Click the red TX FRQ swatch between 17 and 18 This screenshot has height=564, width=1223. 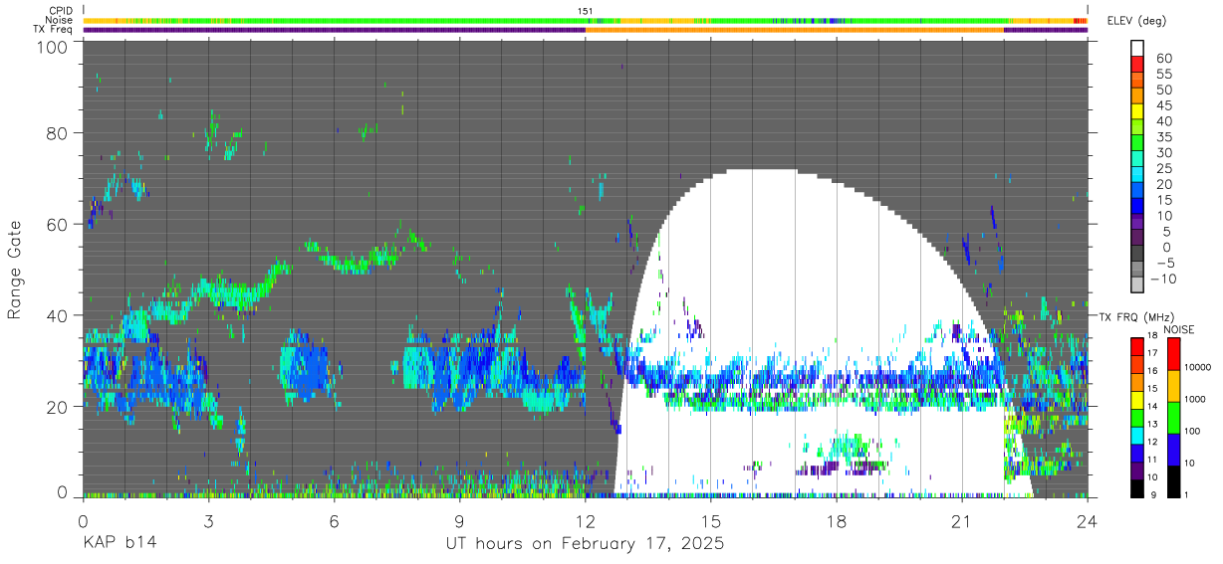[x=1137, y=345]
